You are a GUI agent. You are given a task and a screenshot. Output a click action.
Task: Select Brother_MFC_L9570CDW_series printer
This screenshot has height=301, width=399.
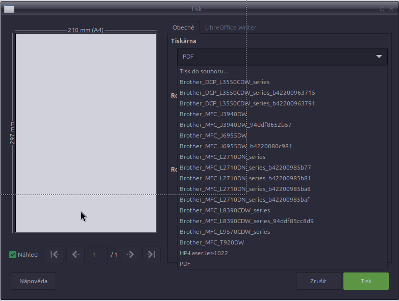225,232
